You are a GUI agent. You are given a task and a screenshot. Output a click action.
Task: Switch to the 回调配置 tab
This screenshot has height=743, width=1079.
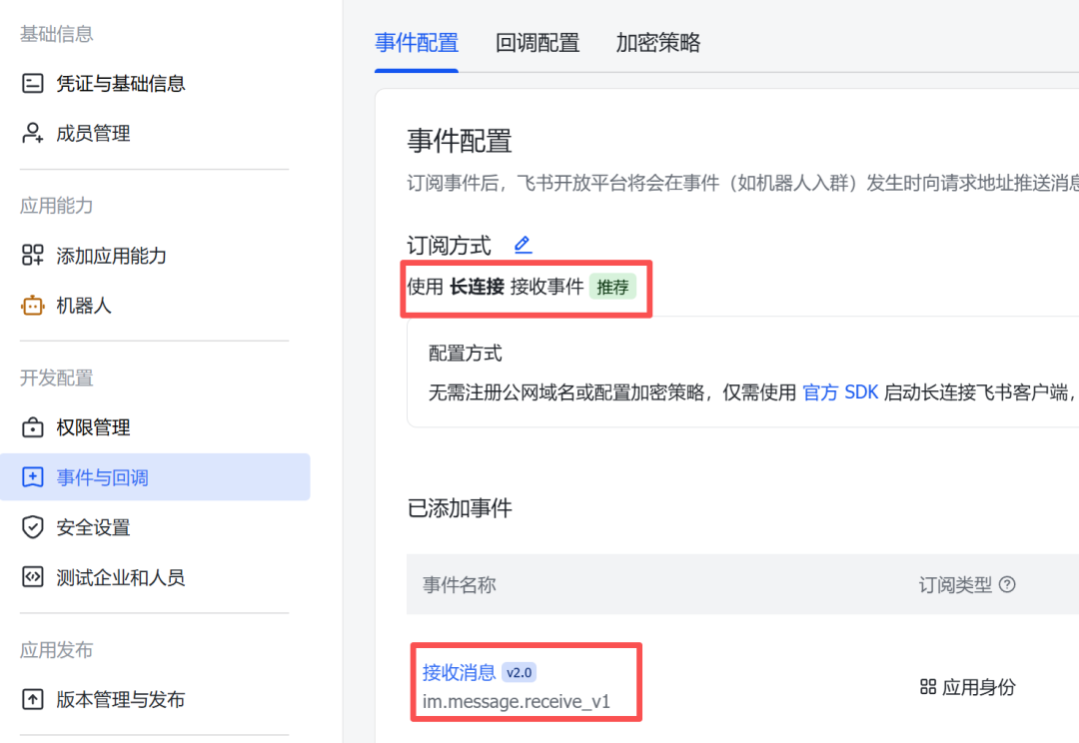coord(537,44)
